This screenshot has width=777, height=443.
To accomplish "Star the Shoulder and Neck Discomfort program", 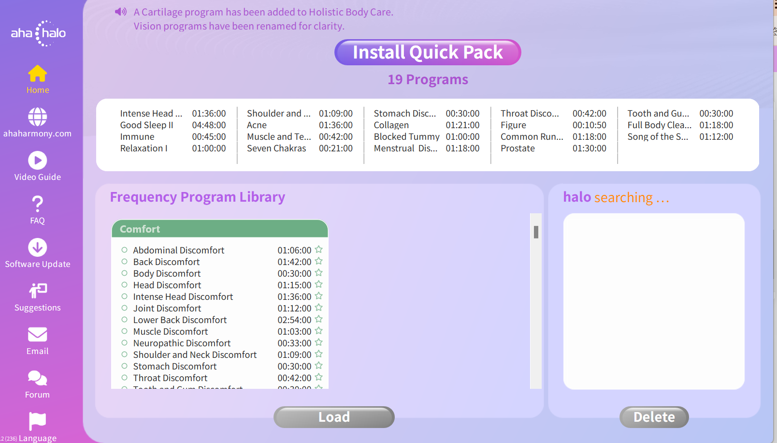I will pyautogui.click(x=319, y=354).
